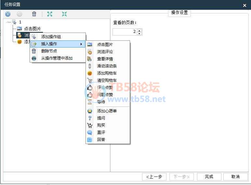The width and height of the screenshot is (251, 185).
Task: Select 直评 submenu text
Action: click(101, 133)
